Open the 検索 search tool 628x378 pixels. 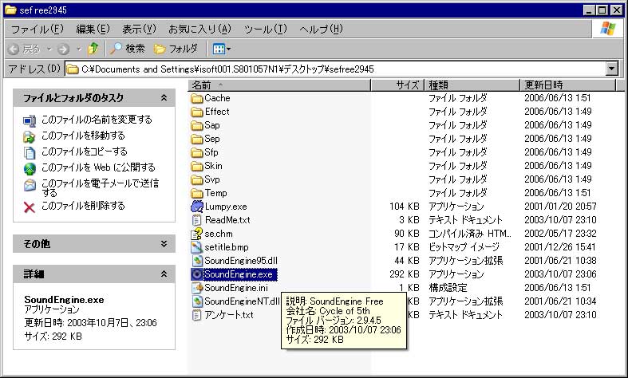pos(127,49)
